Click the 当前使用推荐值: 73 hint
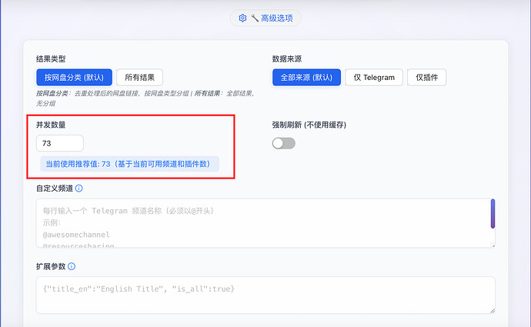The width and height of the screenshot is (531, 327). coord(130,164)
